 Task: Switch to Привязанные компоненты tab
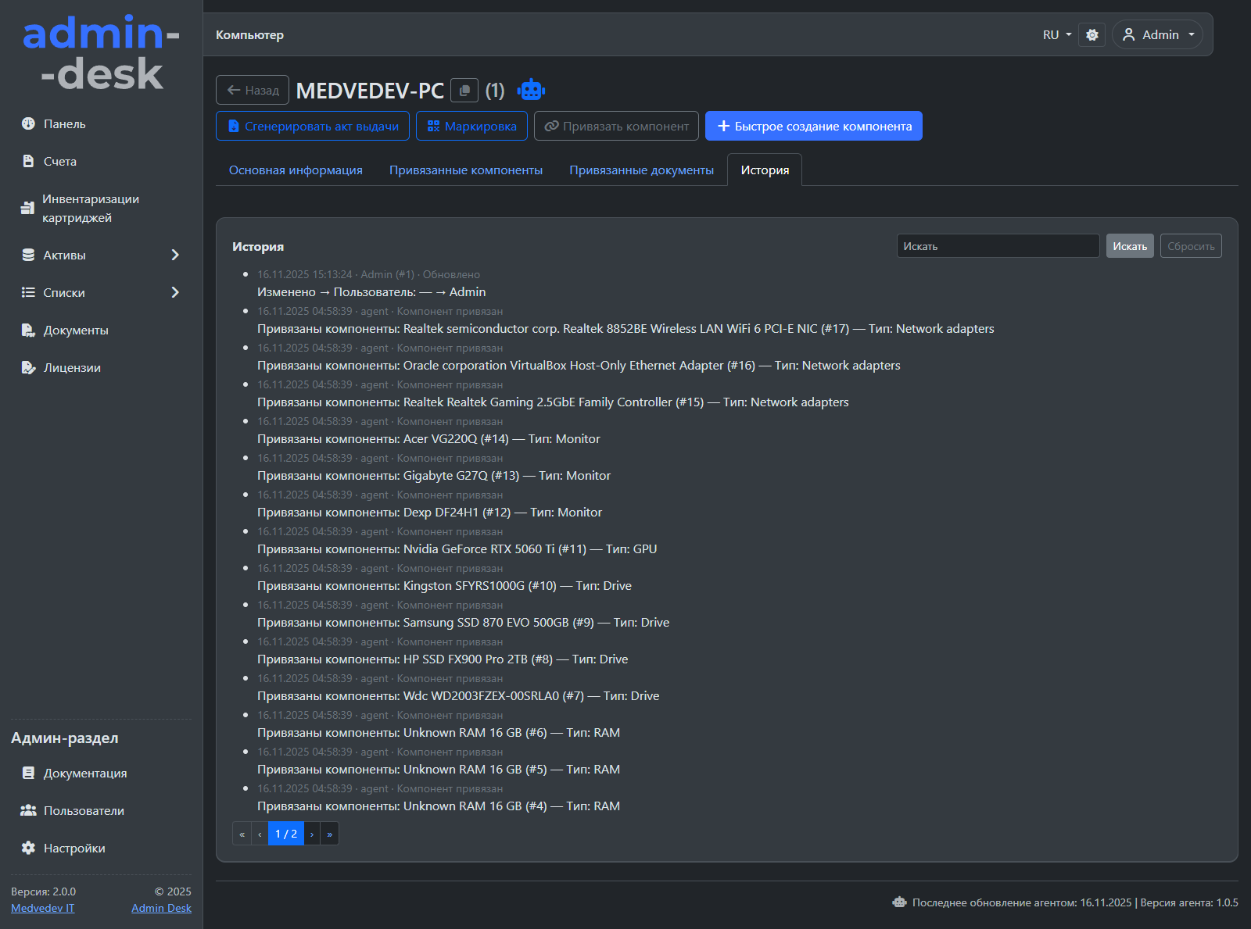[466, 170]
